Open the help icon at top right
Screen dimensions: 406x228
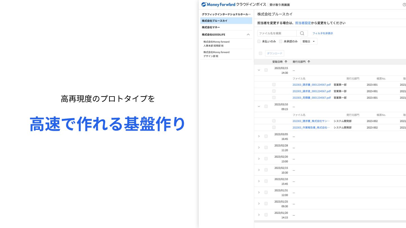(404, 5)
